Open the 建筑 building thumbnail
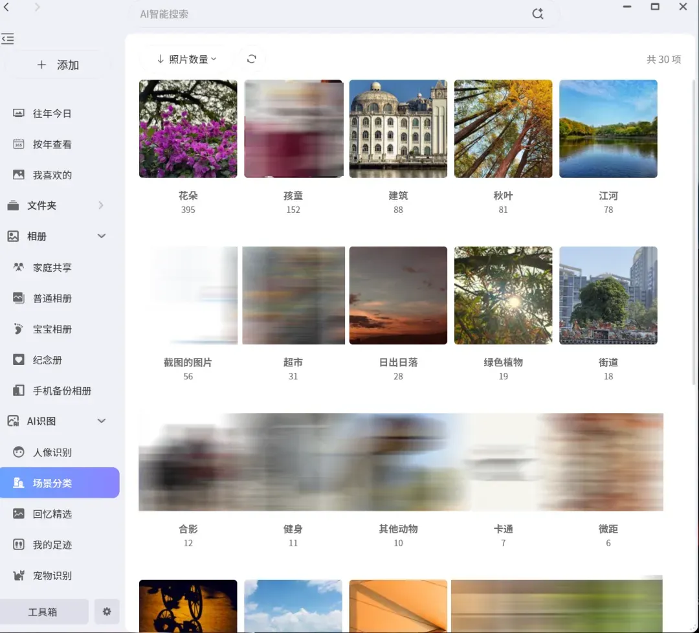The height and width of the screenshot is (633, 699). pyautogui.click(x=398, y=129)
